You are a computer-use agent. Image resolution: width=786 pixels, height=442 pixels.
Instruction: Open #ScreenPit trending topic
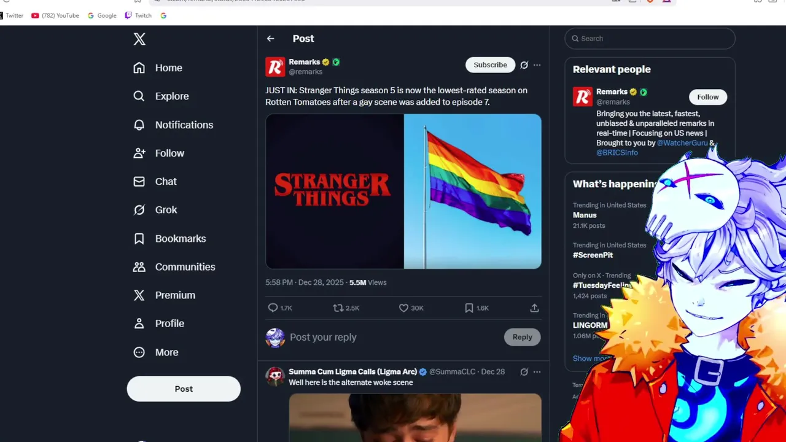(x=593, y=255)
